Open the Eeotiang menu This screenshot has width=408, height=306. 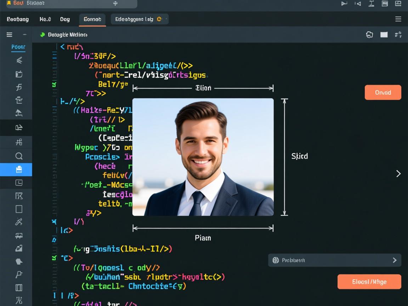coord(18,19)
